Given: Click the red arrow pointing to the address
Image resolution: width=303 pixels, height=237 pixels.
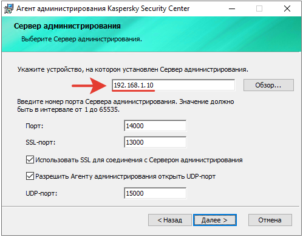Looking at the screenshot, I should click(x=89, y=86).
